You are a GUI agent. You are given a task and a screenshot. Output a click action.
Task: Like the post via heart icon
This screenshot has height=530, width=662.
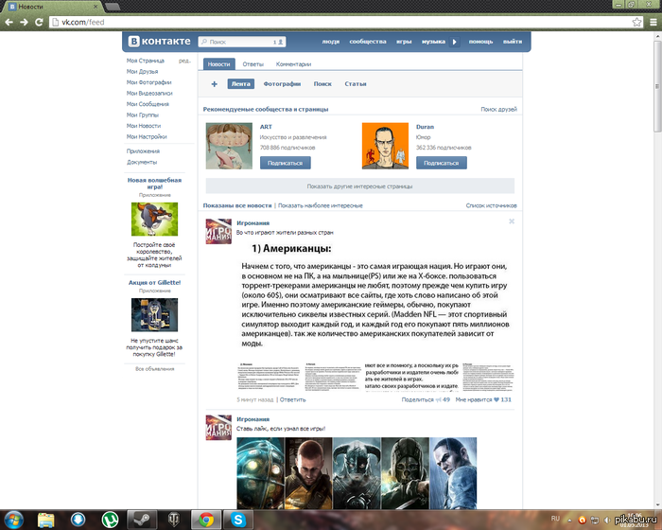click(x=495, y=399)
